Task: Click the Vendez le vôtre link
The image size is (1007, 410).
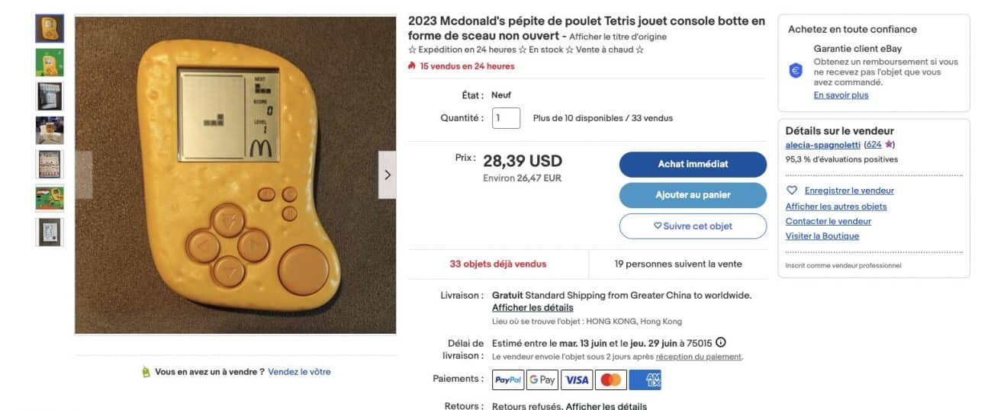Action: click(x=299, y=372)
